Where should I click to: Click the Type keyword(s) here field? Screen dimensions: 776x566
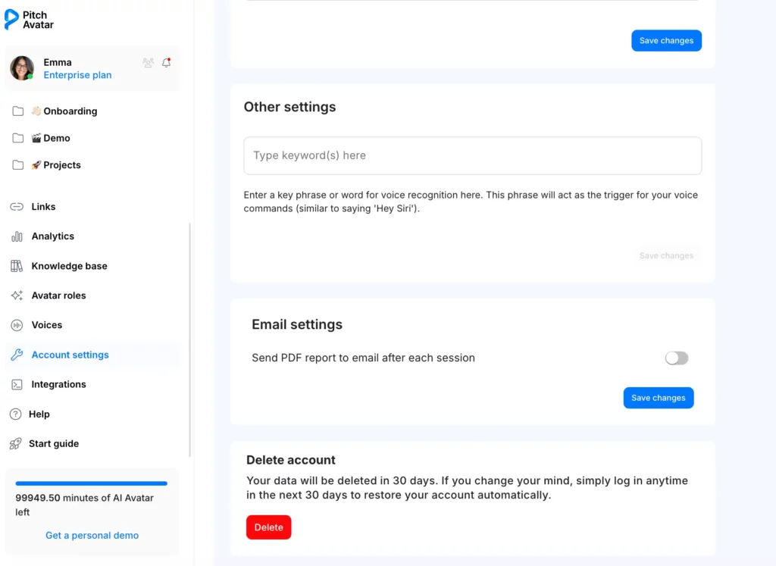472,155
